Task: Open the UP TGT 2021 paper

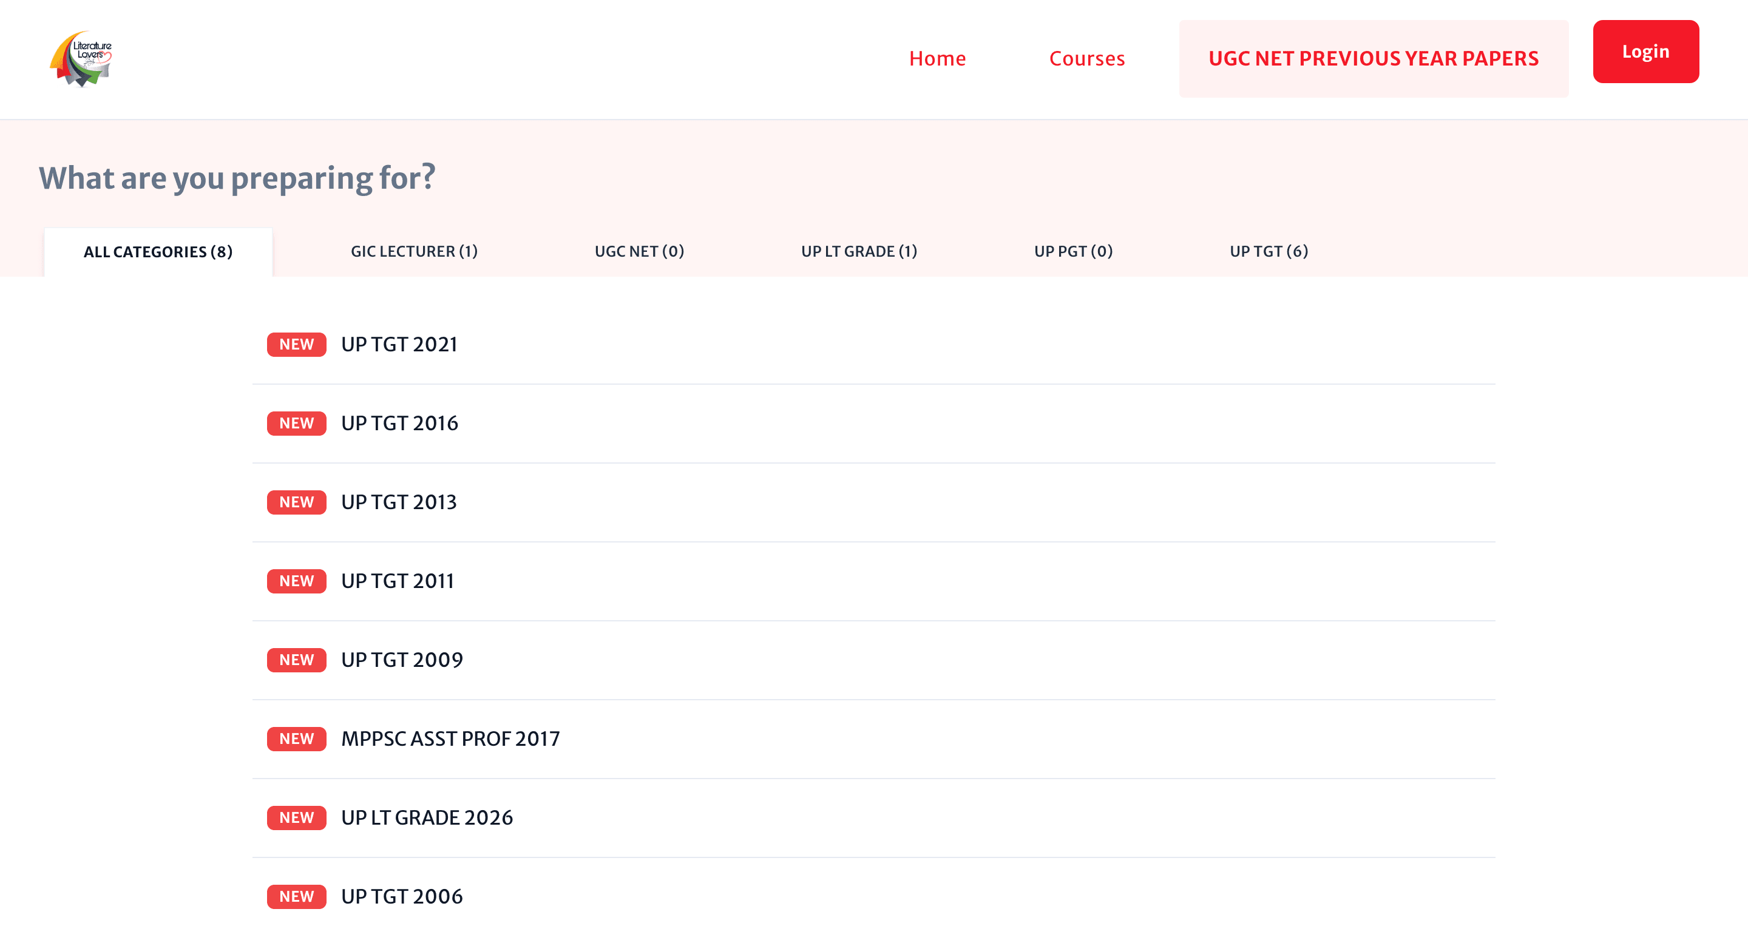Action: click(x=399, y=345)
